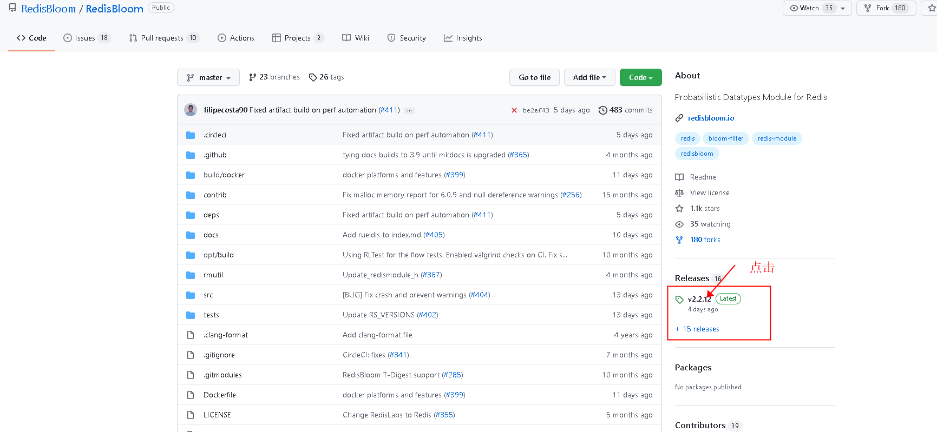Click the rmutil folder icon
Viewport: 937px width, 432px height.
191,275
